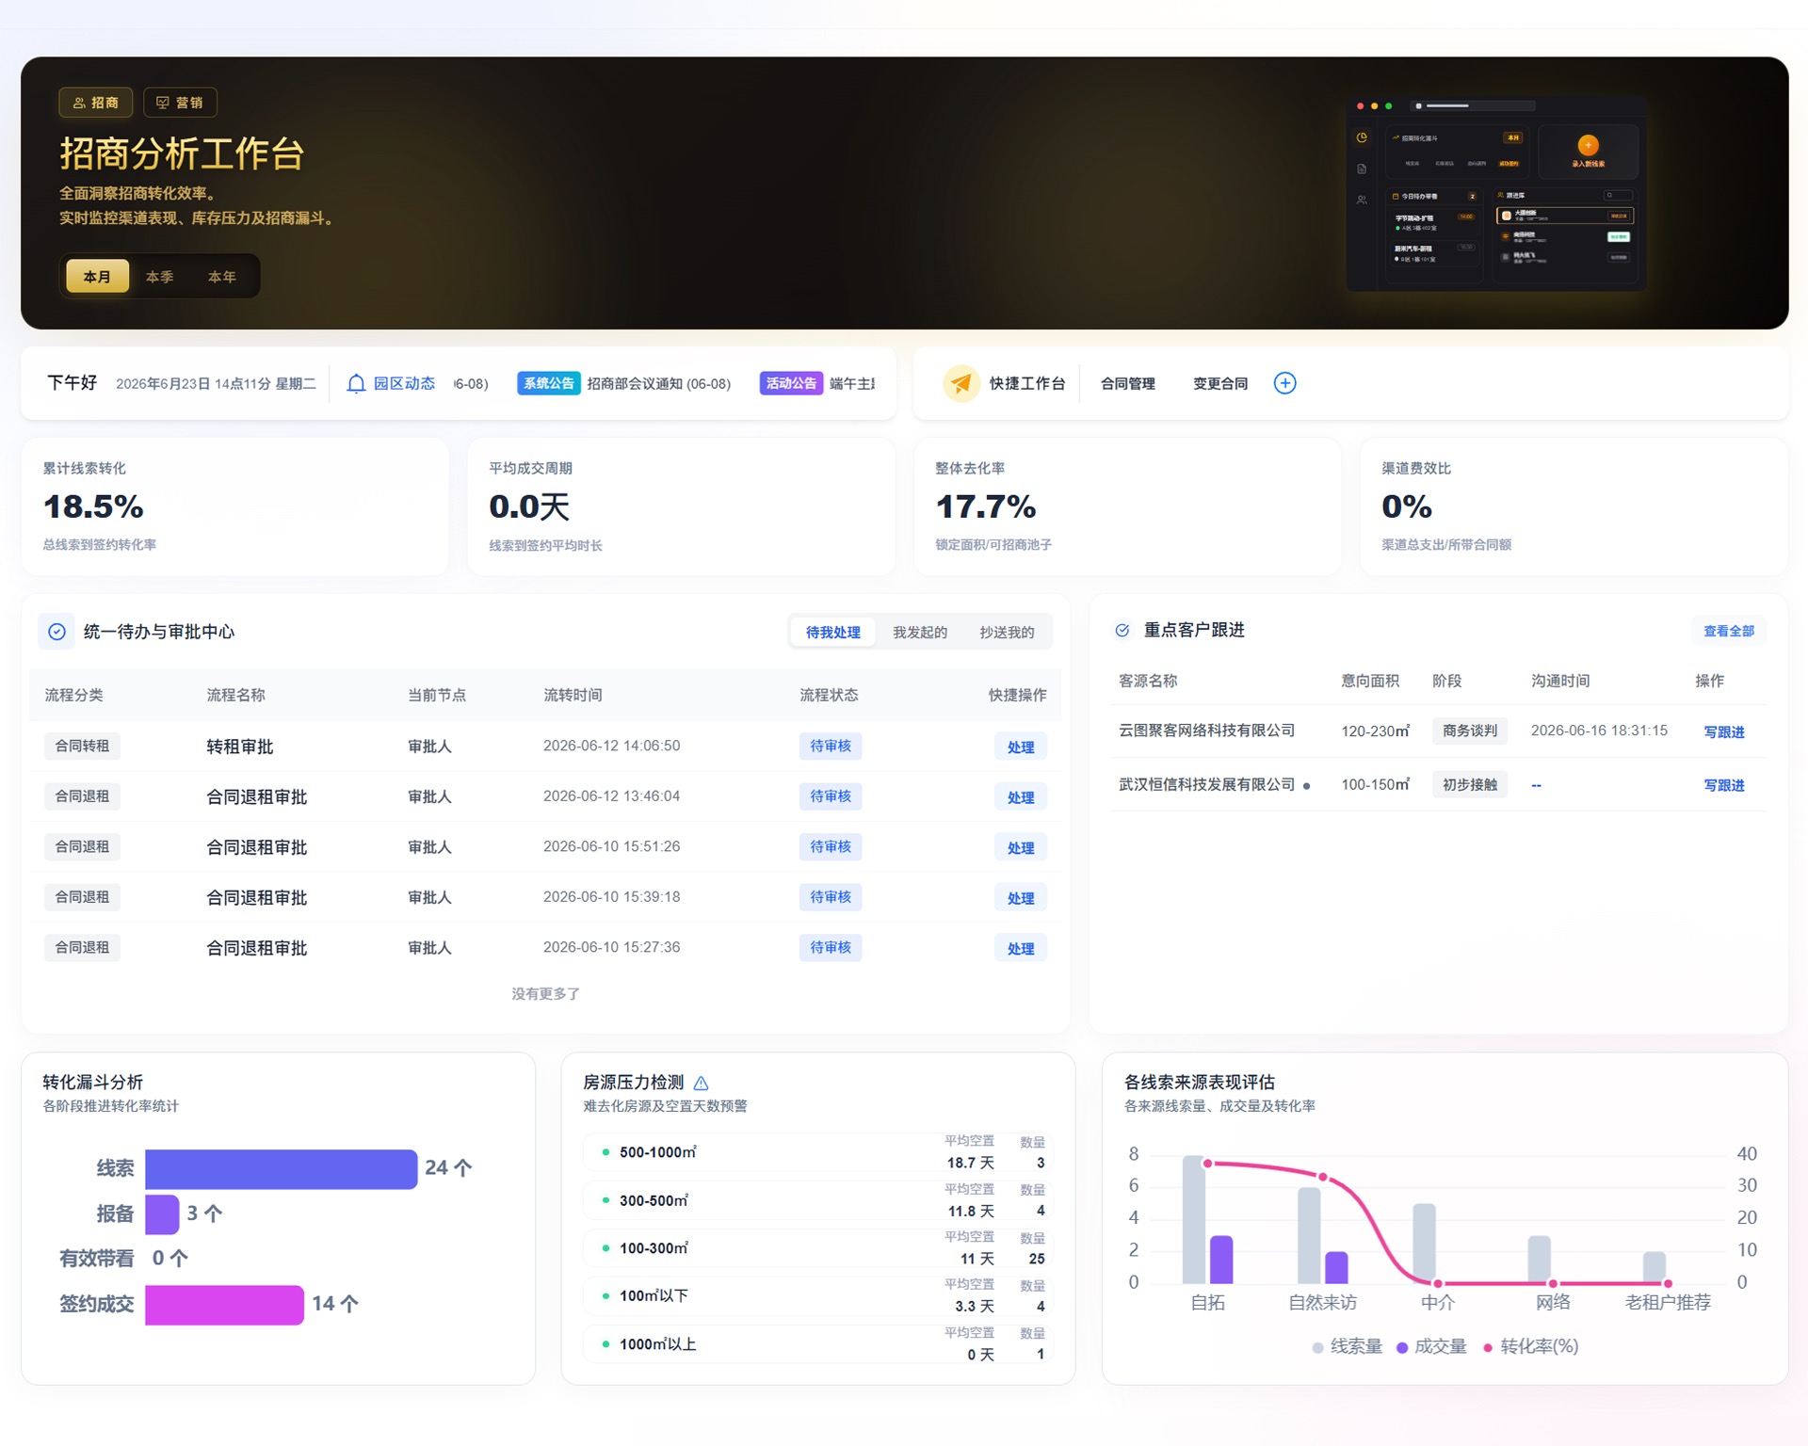This screenshot has height=1446, width=1808.
Task: Click the 商务谈判 stage tag
Action: (x=1469, y=731)
